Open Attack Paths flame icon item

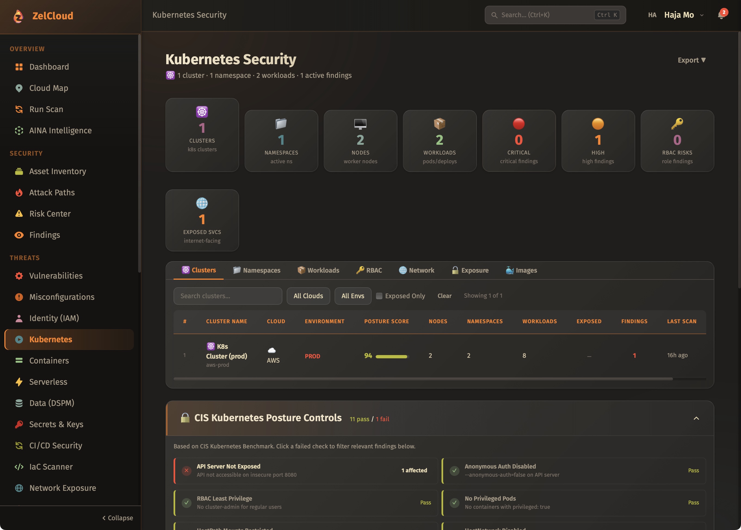click(x=19, y=193)
